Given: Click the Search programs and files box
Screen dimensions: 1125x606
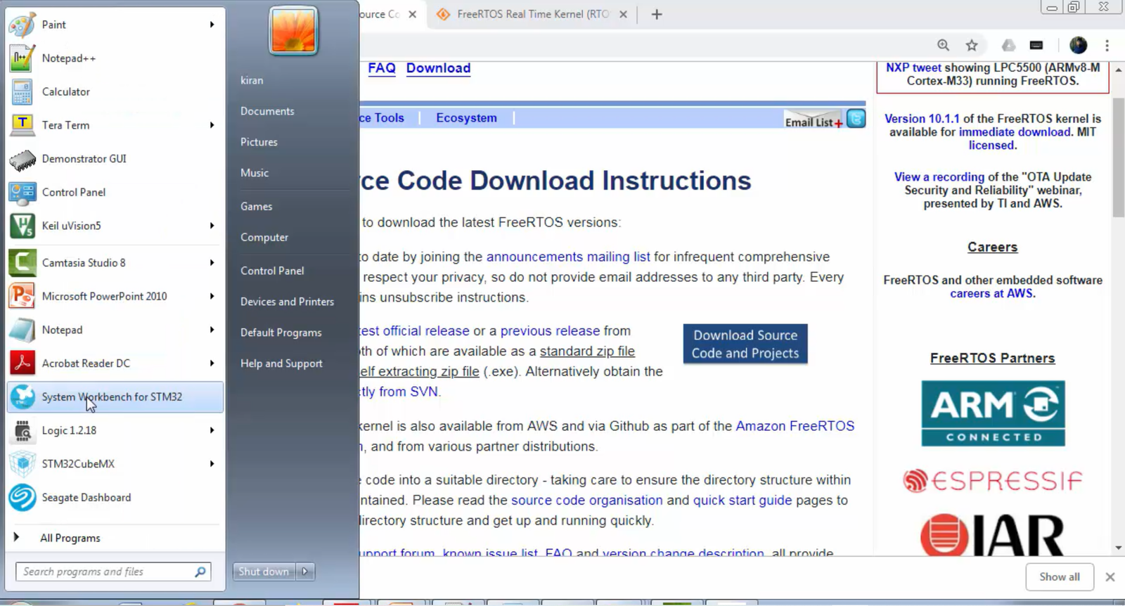Looking at the screenshot, I should (113, 572).
